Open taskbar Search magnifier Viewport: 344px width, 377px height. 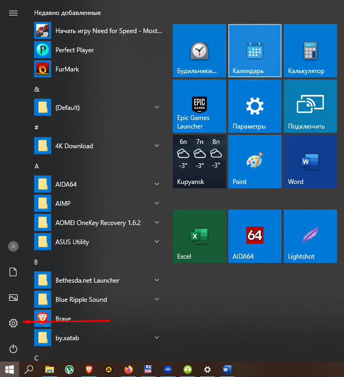click(x=29, y=370)
